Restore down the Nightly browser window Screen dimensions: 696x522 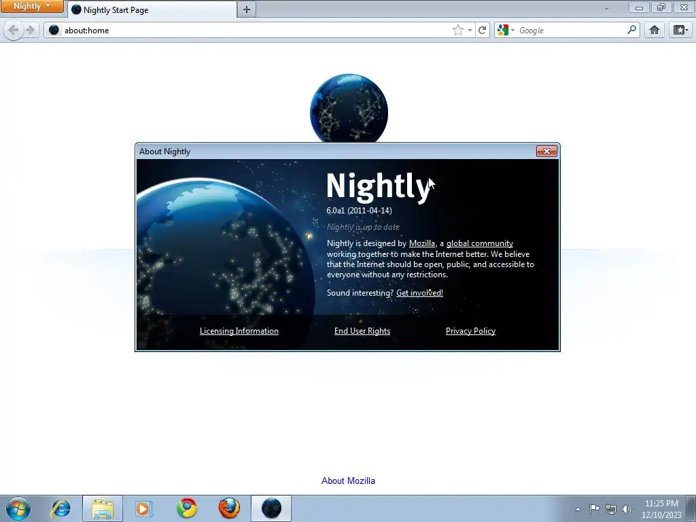pyautogui.click(x=661, y=7)
